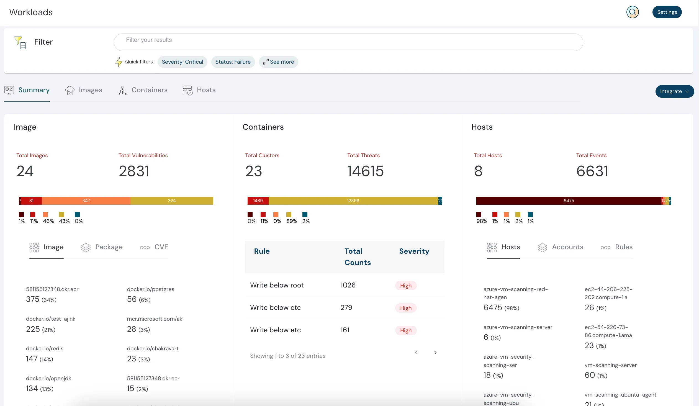This screenshot has height=406, width=699.
Task: Open the Integrate dropdown
Action: pos(675,91)
